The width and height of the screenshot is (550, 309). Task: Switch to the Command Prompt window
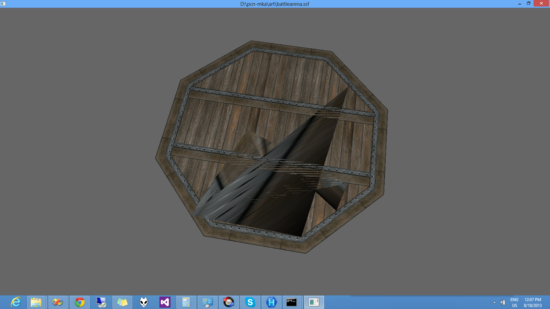click(292, 302)
